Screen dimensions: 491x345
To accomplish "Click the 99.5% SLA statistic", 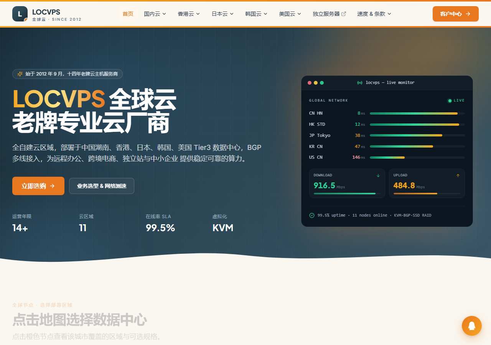I will [160, 228].
